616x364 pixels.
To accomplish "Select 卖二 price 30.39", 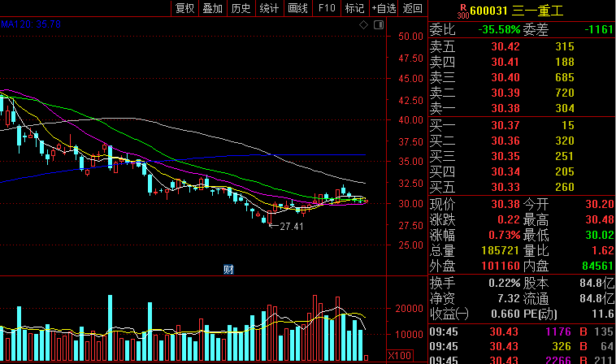I will click(x=505, y=93).
